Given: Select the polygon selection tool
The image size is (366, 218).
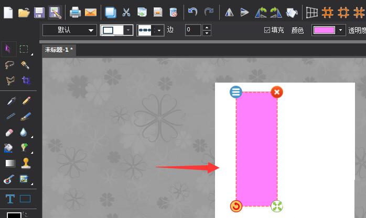Looking at the screenshot, I should pyautogui.click(x=10, y=81).
